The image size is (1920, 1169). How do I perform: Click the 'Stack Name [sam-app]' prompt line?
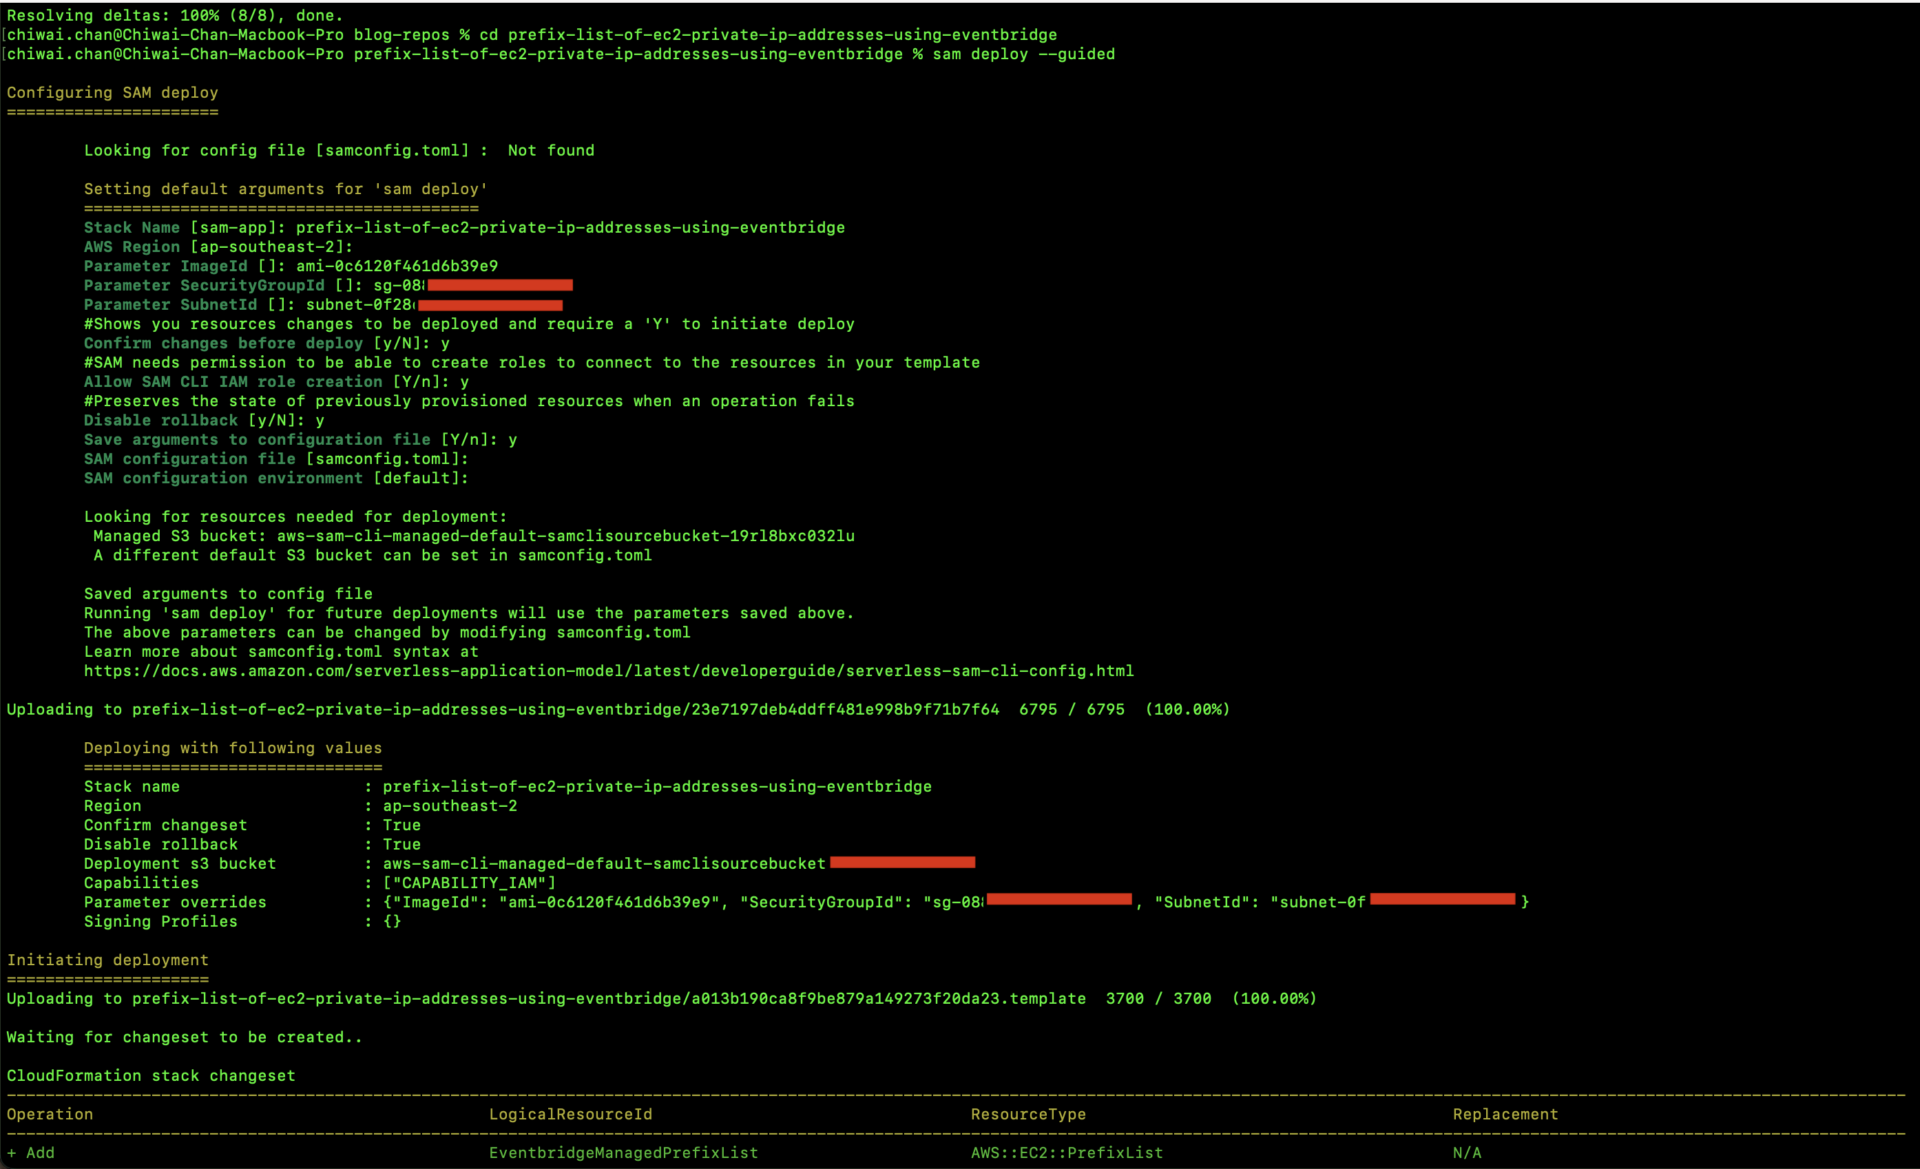click(x=464, y=227)
